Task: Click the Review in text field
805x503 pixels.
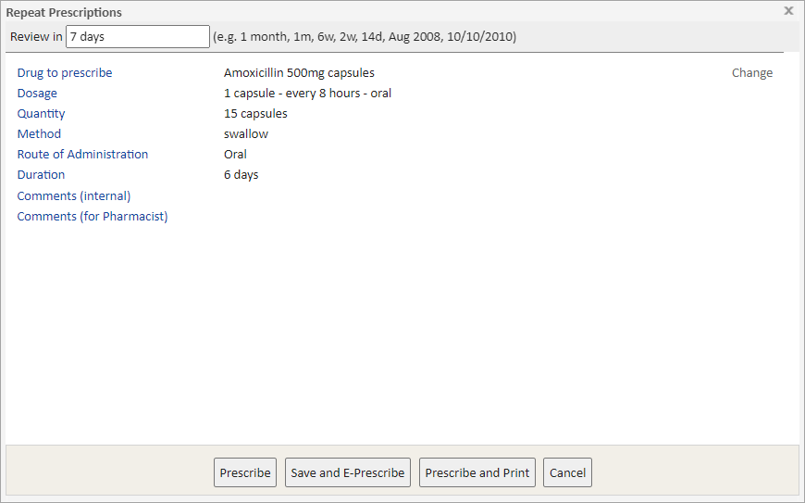Action: coord(138,37)
